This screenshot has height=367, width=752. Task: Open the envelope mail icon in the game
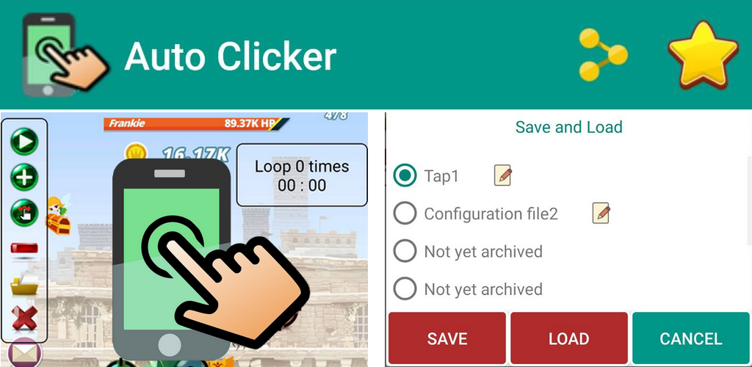[x=24, y=354]
